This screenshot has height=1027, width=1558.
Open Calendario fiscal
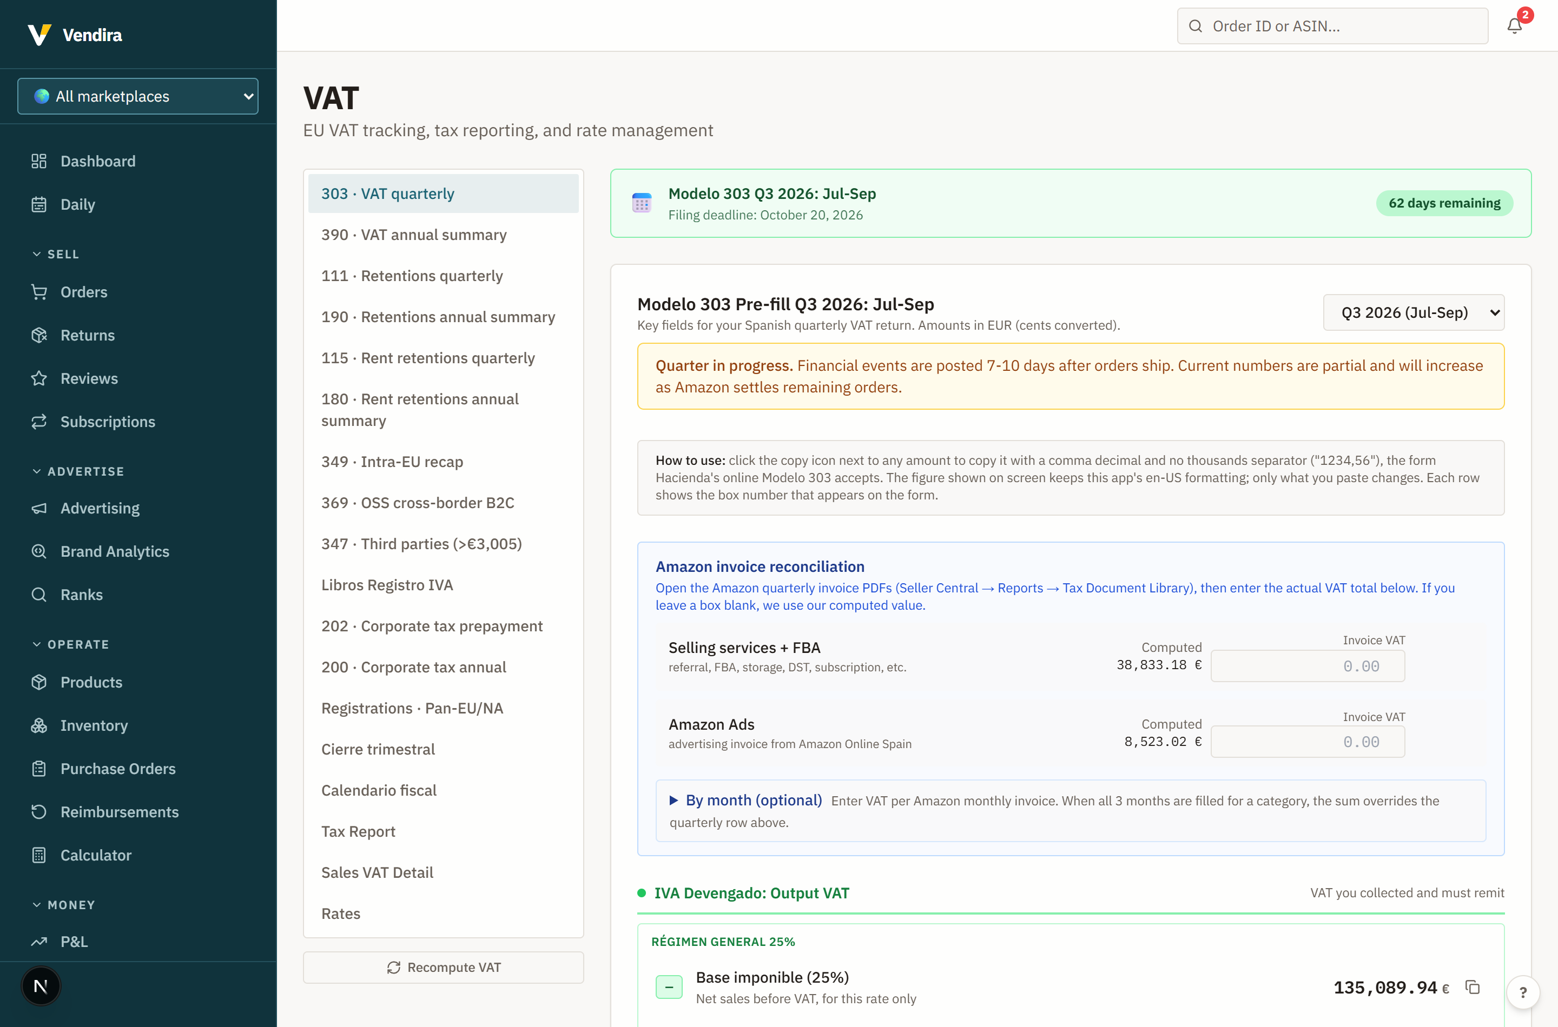point(444,791)
